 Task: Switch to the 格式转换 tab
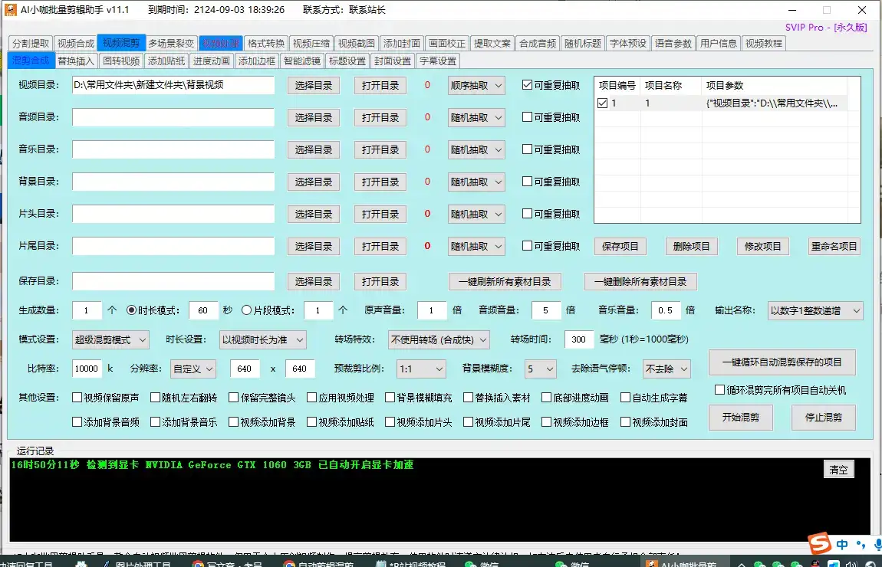click(x=265, y=43)
